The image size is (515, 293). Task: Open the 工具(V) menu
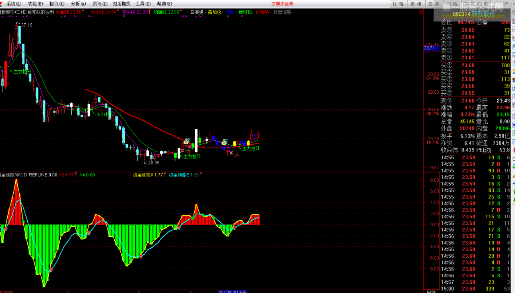[x=143, y=4]
